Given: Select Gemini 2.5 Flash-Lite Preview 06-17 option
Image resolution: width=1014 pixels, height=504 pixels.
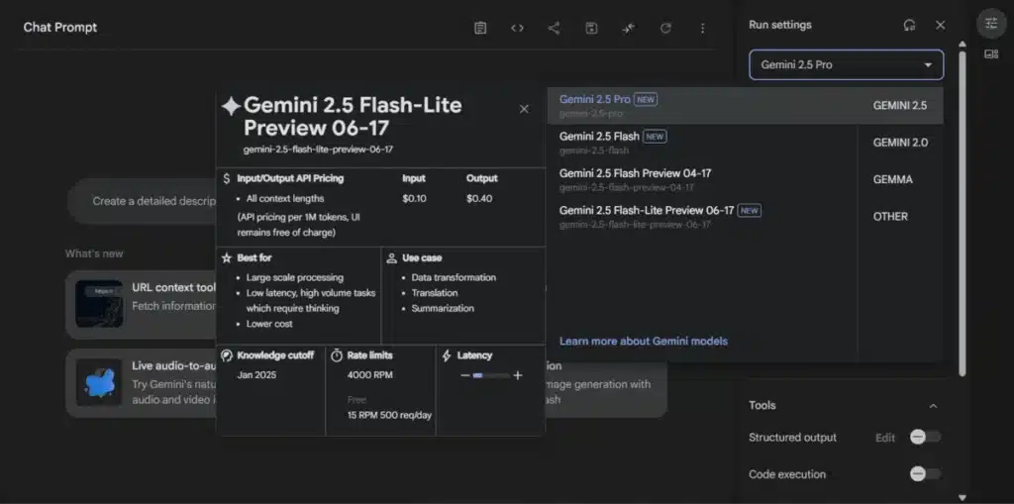Looking at the screenshot, I should 702,216.
